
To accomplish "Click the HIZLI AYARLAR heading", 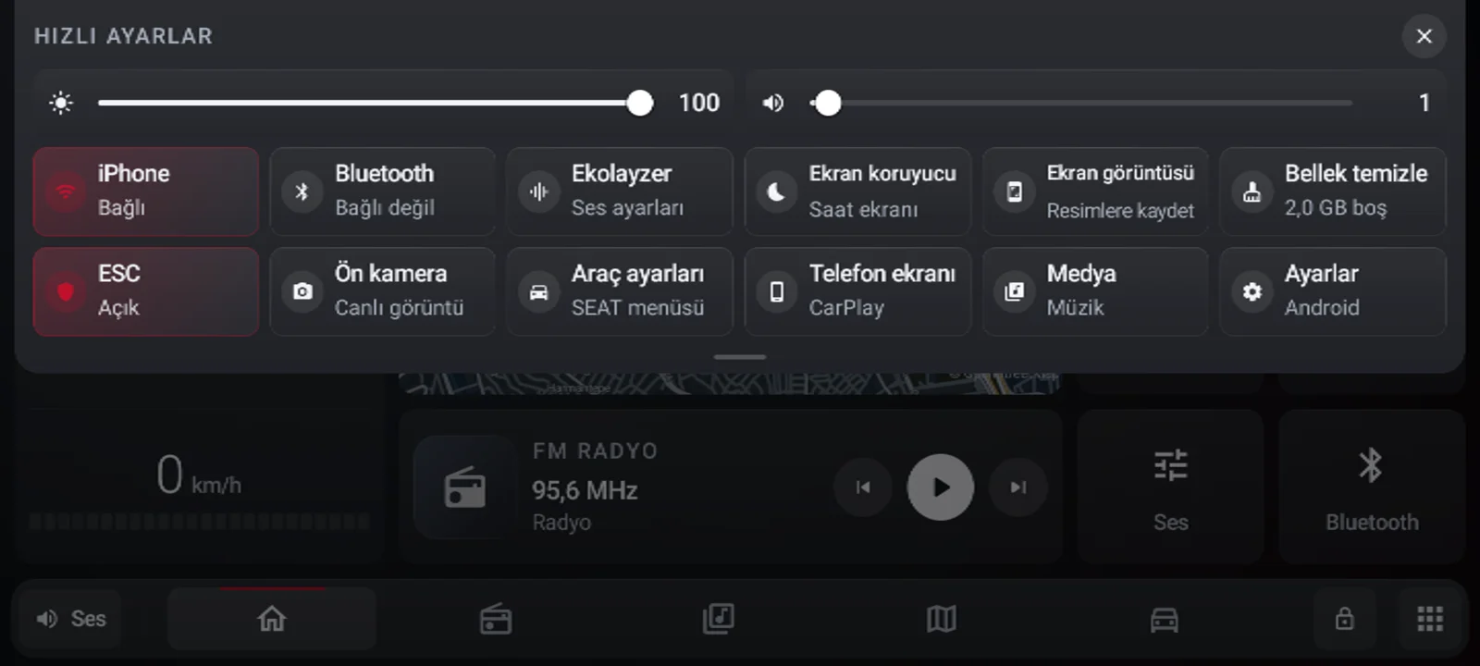I will (124, 36).
